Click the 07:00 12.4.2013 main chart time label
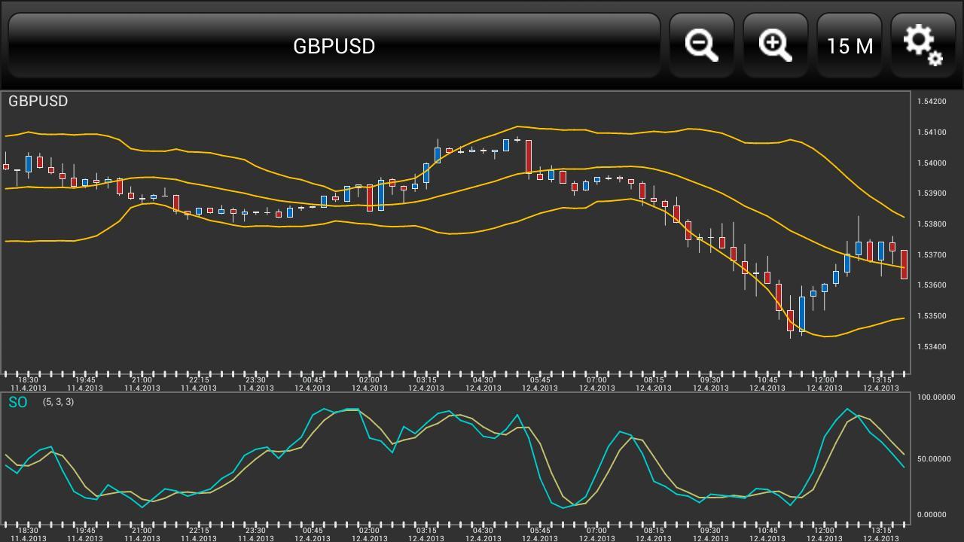This screenshot has height=542, width=964. pos(596,384)
